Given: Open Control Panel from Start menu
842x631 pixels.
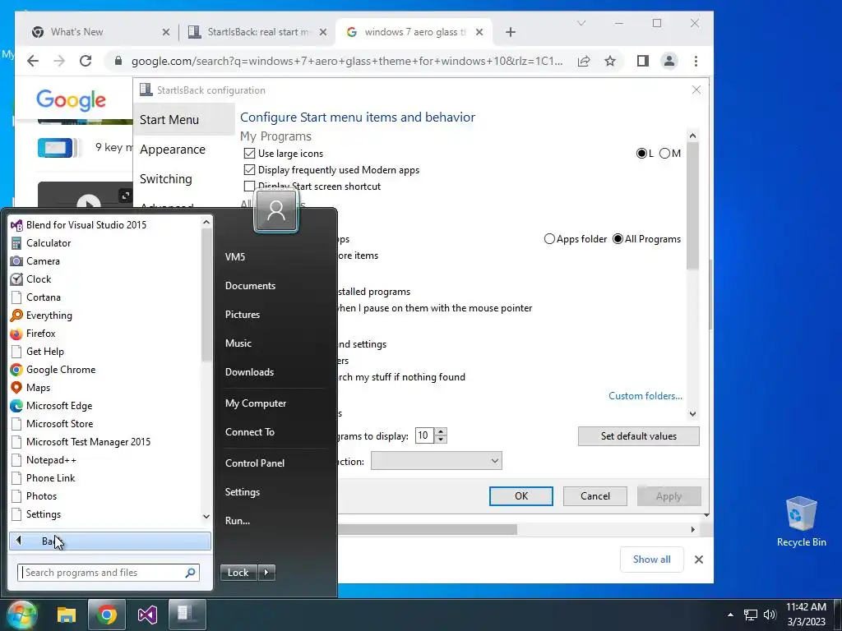Looking at the screenshot, I should (x=255, y=463).
